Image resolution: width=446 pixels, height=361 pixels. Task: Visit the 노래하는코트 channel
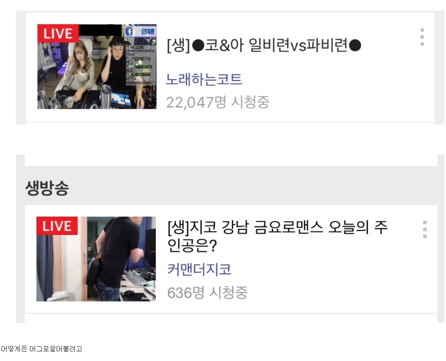point(204,79)
